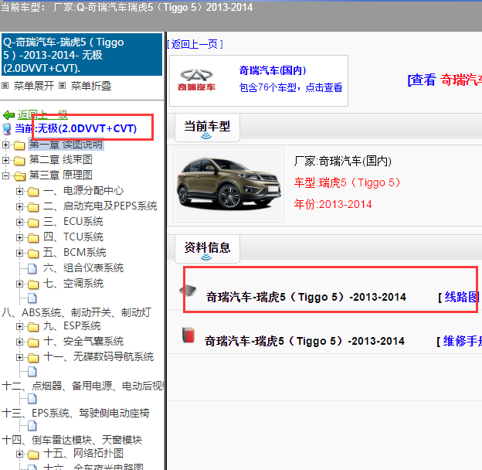Click folder icon of 第二章 线束图

pos(19,160)
